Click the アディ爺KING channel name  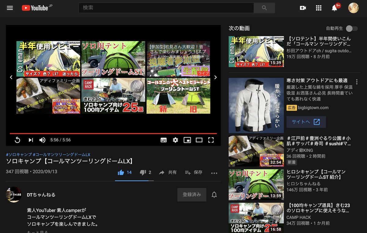tap(300, 150)
